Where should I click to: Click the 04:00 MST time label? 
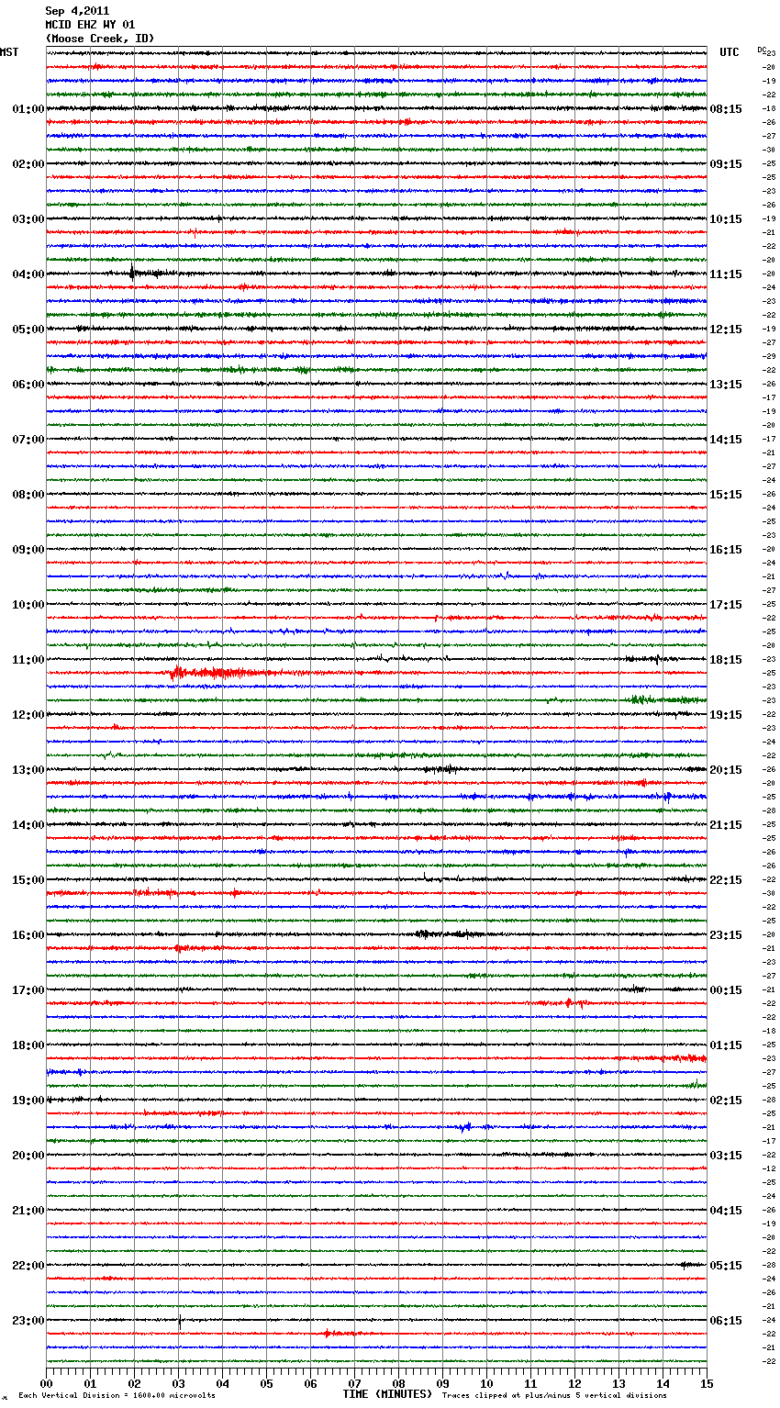click(x=28, y=274)
